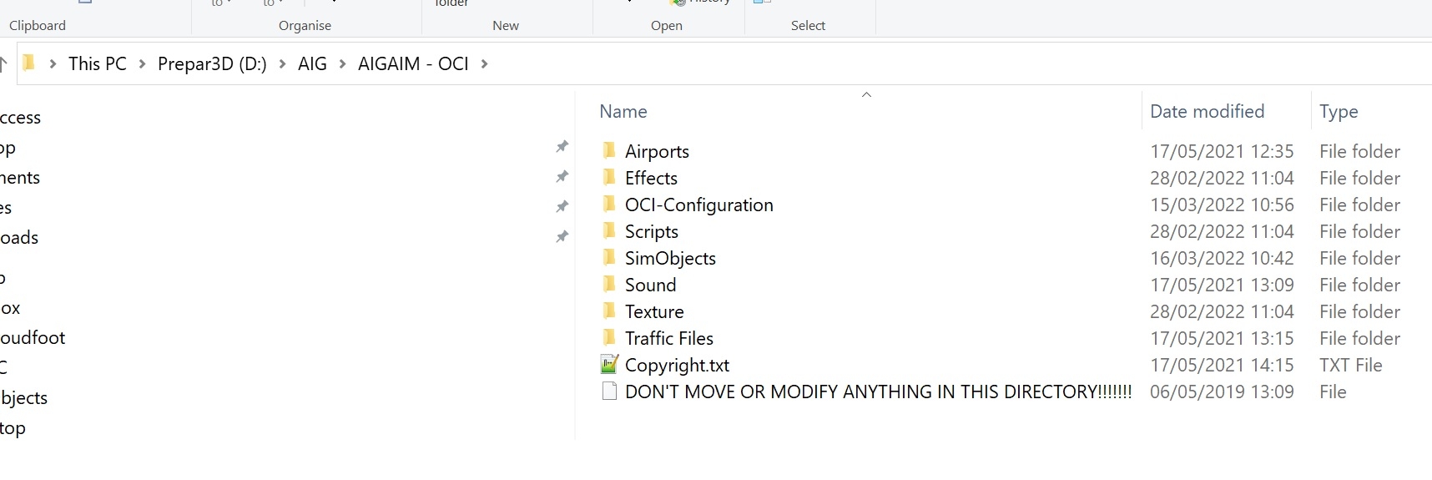
Task: Open the Airports folder icon
Action: coord(609,151)
